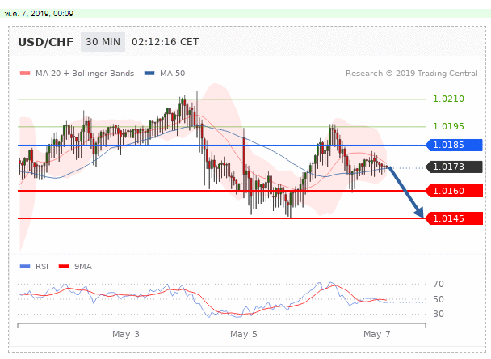Click the 9MA legend text
The image size is (491, 359).
coord(83,267)
